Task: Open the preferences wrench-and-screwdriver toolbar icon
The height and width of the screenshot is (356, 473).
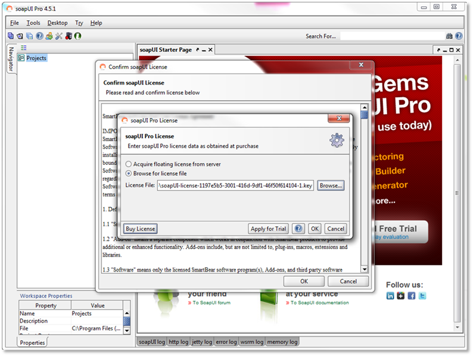Action: pos(59,36)
